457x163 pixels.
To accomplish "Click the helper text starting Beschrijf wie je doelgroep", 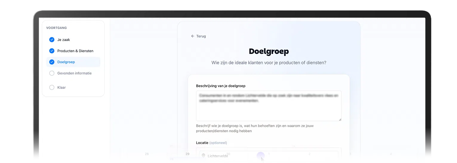I will point(255,128).
